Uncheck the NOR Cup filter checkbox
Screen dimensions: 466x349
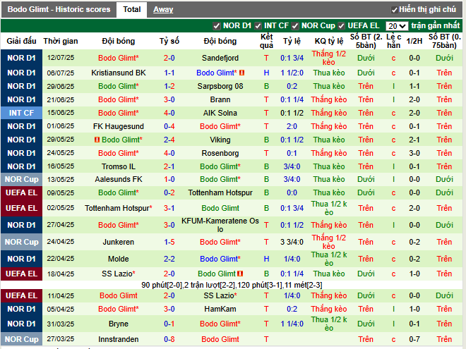click(295, 26)
